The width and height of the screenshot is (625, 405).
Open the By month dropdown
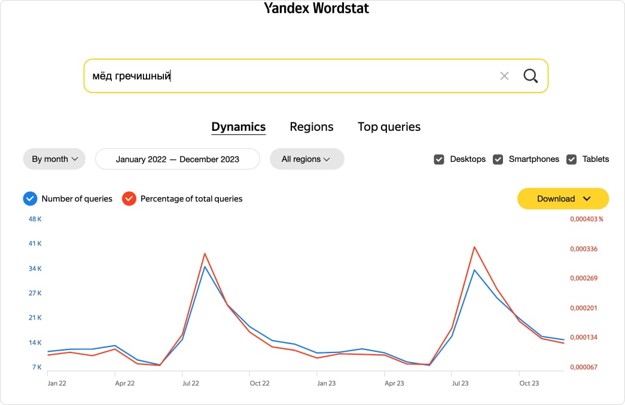pos(54,159)
